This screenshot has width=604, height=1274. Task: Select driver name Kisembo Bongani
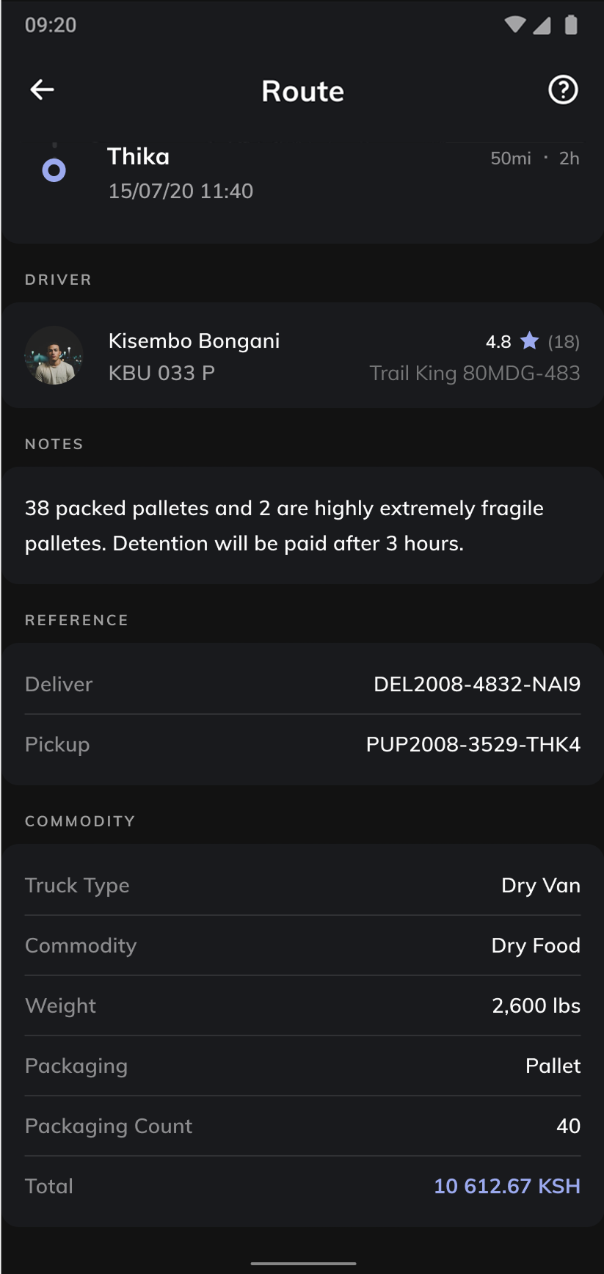pyautogui.click(x=194, y=341)
